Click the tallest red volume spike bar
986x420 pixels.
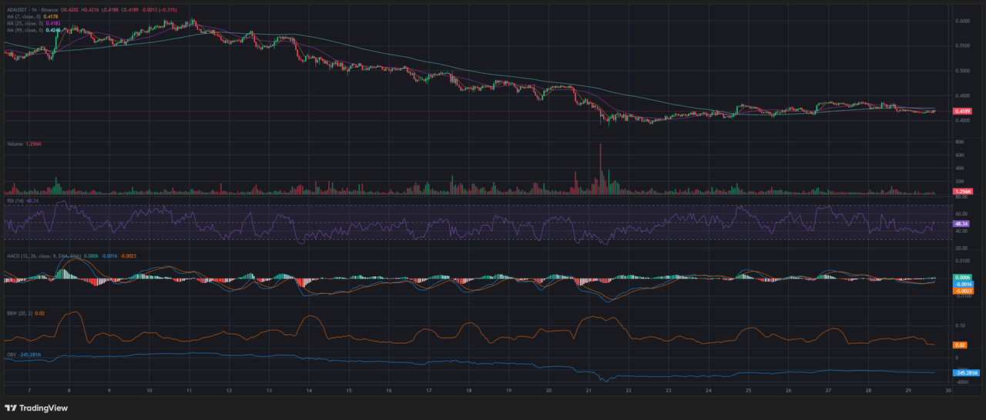(x=599, y=168)
